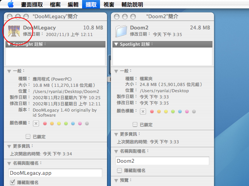Image resolution: width=249 pixels, height=186 pixels.
Task: Click Spotlight comments box in Doom2 window
Action: click(x=162, y=56)
